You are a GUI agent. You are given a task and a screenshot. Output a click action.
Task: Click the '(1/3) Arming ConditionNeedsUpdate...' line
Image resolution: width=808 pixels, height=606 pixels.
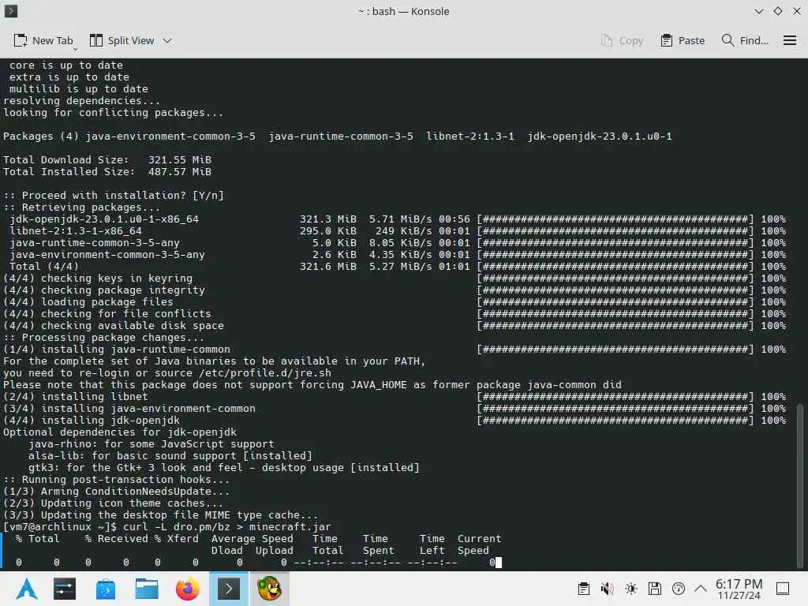(117, 491)
